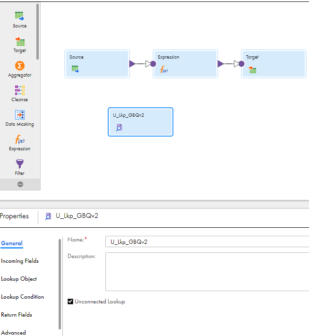
Task: Click the Expression node input port circle
Action: [x=153, y=64]
